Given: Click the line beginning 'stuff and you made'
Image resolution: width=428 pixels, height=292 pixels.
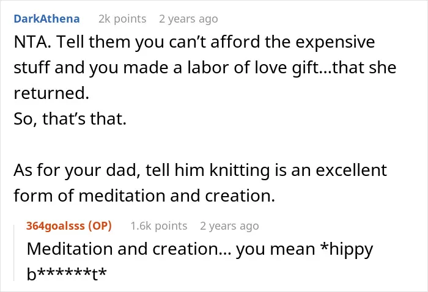Looking at the screenshot, I should (x=205, y=68).
